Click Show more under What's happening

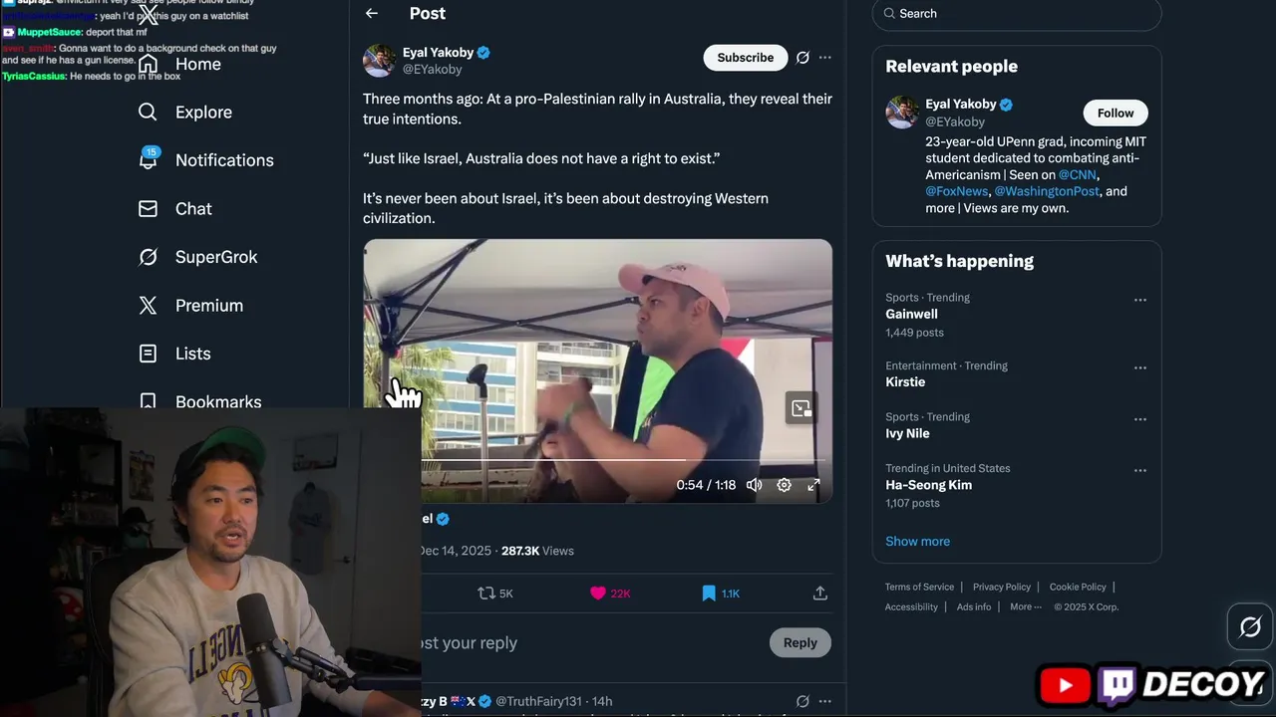[x=917, y=542]
